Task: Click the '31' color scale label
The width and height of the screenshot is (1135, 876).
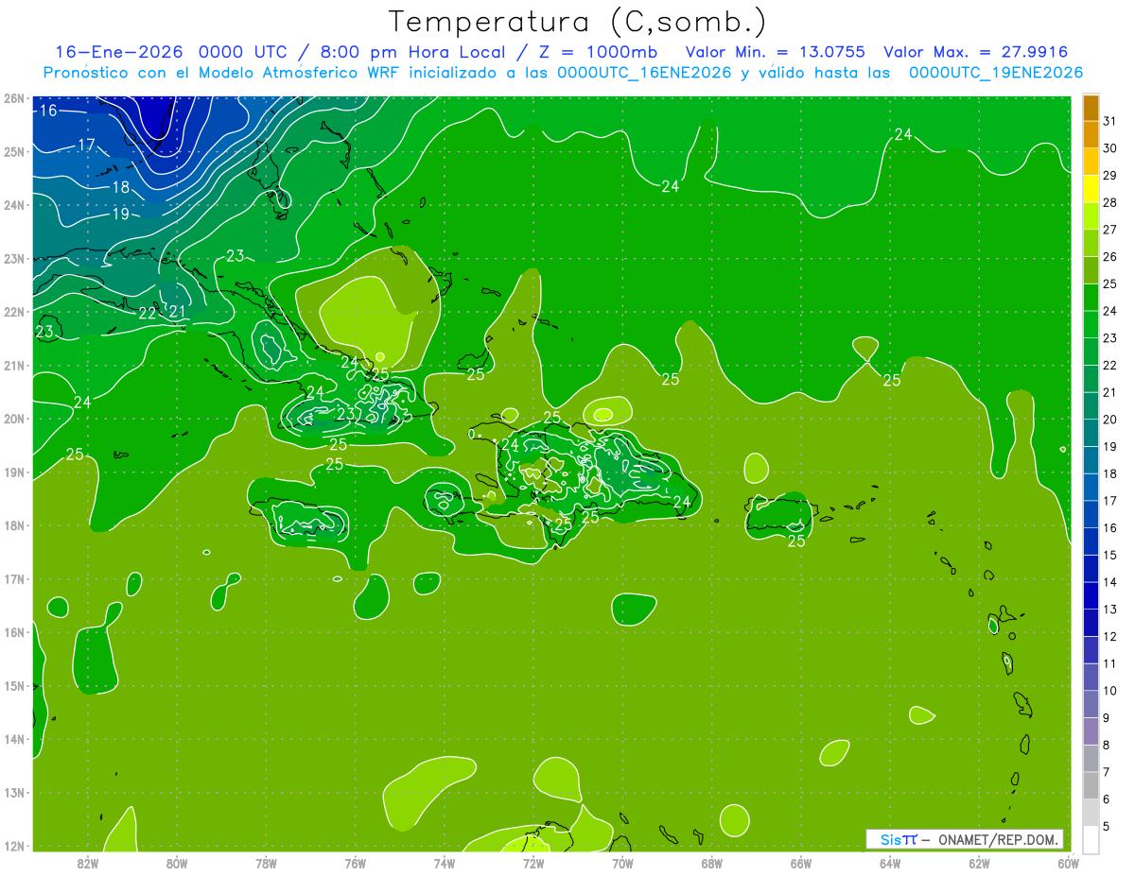Action: (x=1110, y=121)
